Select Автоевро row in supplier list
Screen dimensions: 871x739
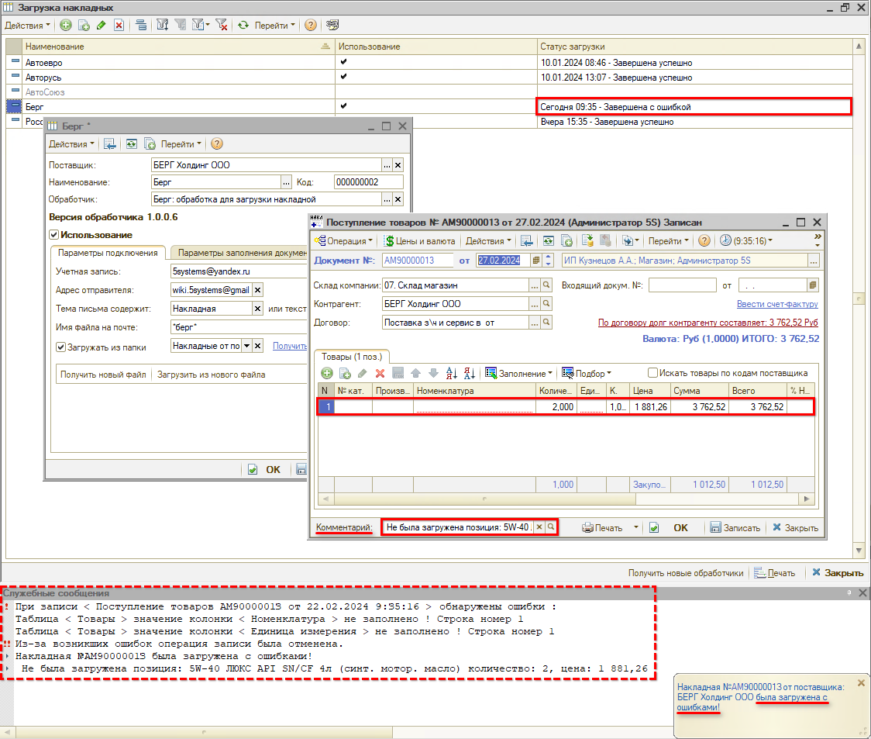coord(429,62)
